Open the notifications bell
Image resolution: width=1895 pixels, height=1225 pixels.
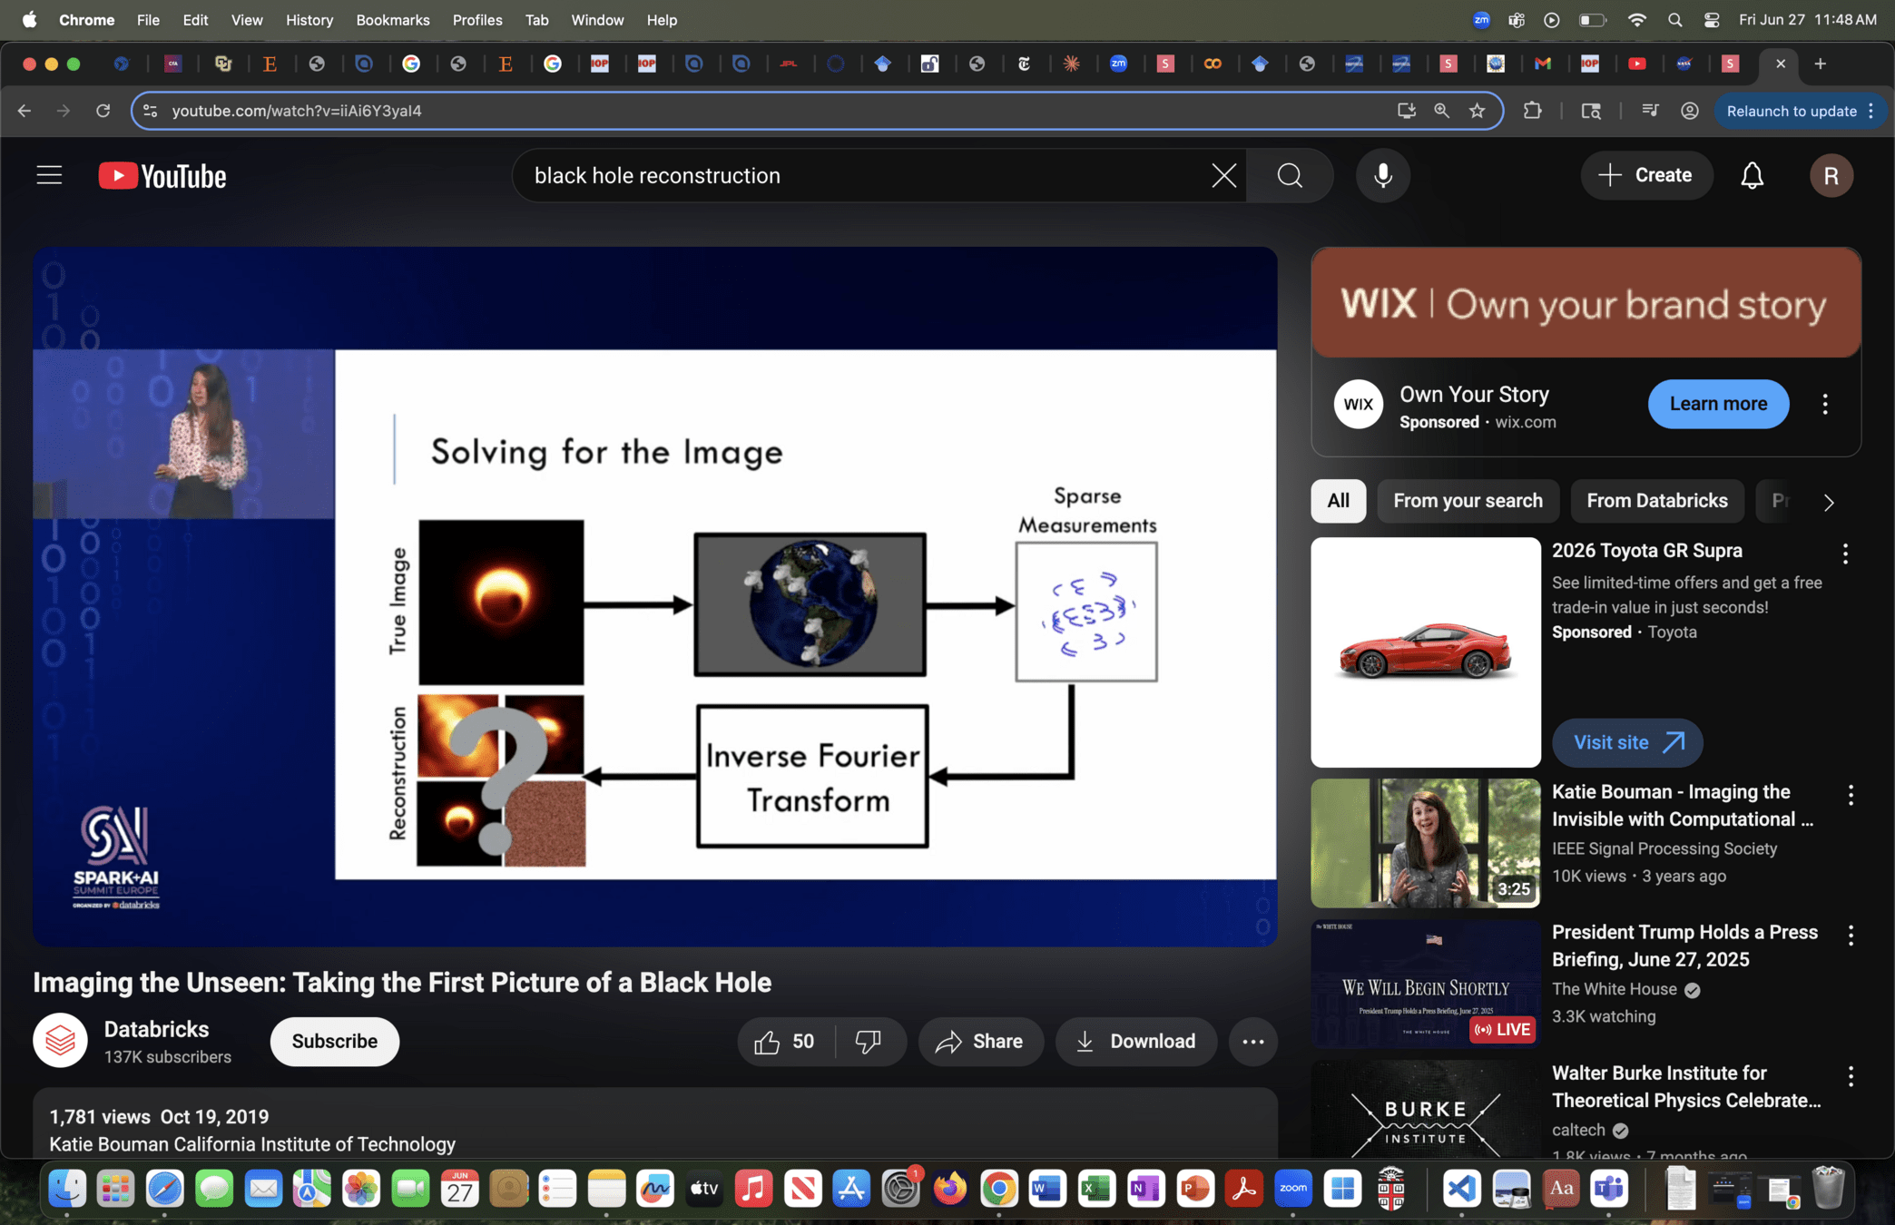pyautogui.click(x=1752, y=175)
